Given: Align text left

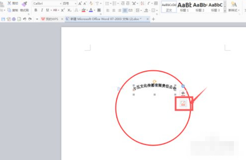Looking at the screenshot, I should (108, 10).
